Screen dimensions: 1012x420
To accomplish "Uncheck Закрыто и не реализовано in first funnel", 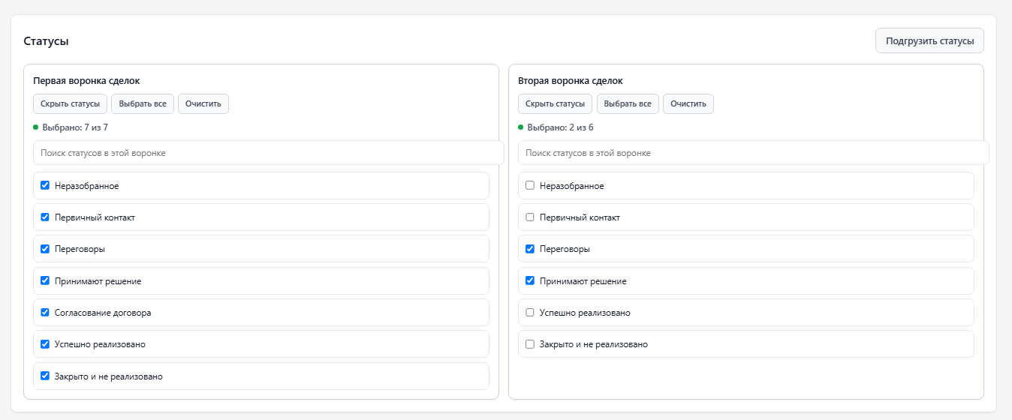I will [45, 376].
